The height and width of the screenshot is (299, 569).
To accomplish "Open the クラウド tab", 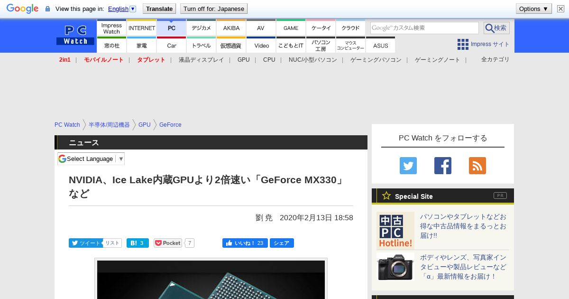I will click(351, 28).
